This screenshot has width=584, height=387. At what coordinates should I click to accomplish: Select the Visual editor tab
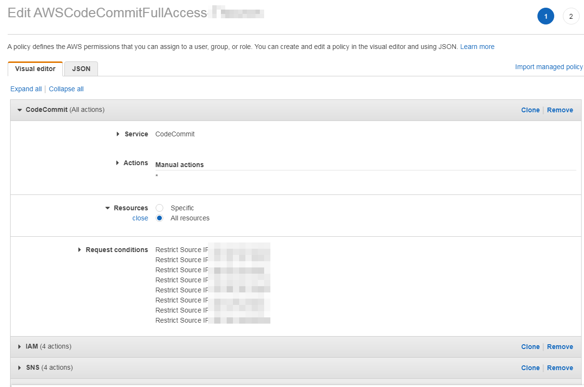36,69
